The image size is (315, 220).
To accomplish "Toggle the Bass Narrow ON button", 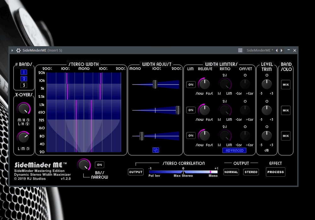I will coord(100,165).
